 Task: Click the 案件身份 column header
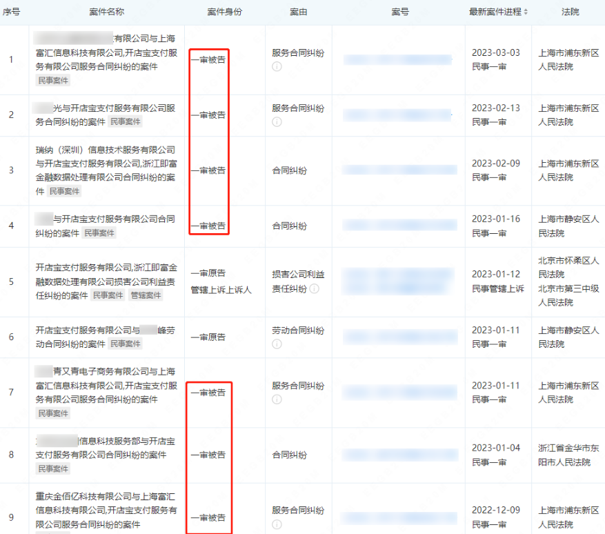[225, 12]
